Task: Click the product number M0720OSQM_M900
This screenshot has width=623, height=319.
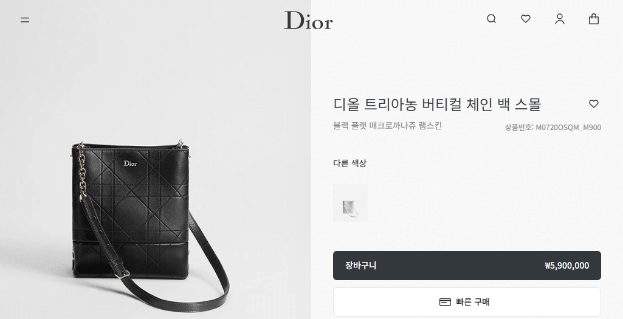Action: tap(568, 128)
